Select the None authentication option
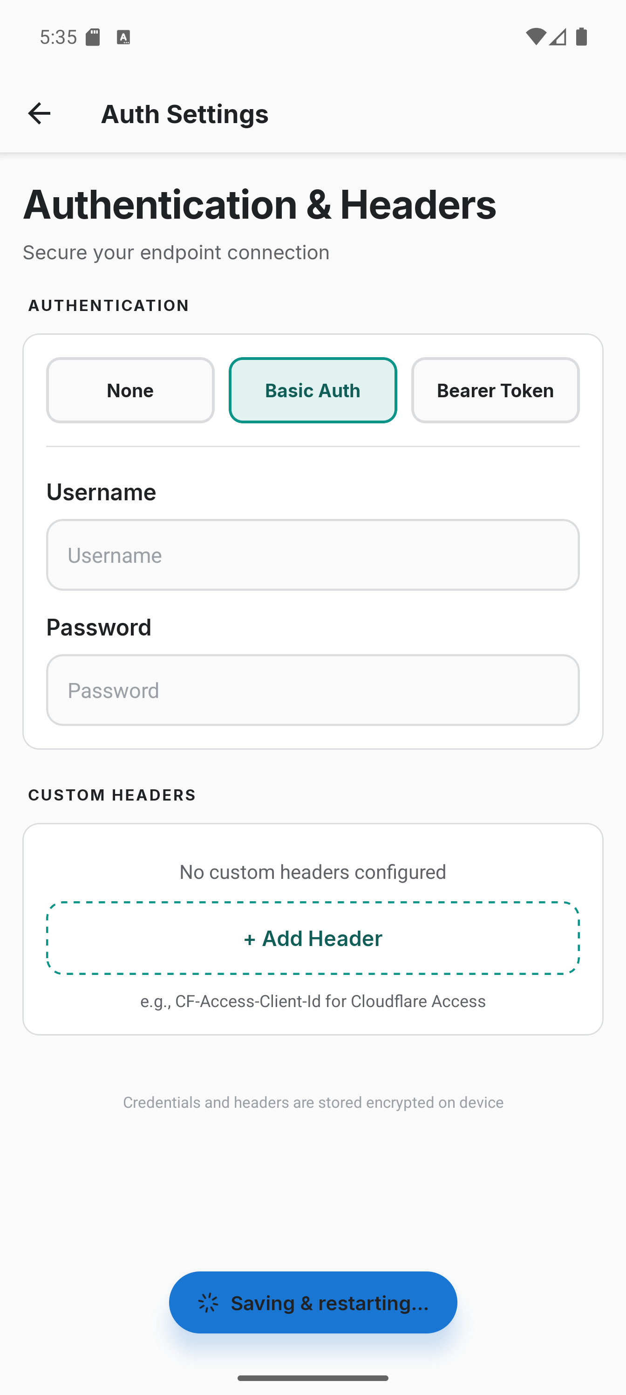Screen dimensions: 626x1395 pyautogui.click(x=130, y=390)
